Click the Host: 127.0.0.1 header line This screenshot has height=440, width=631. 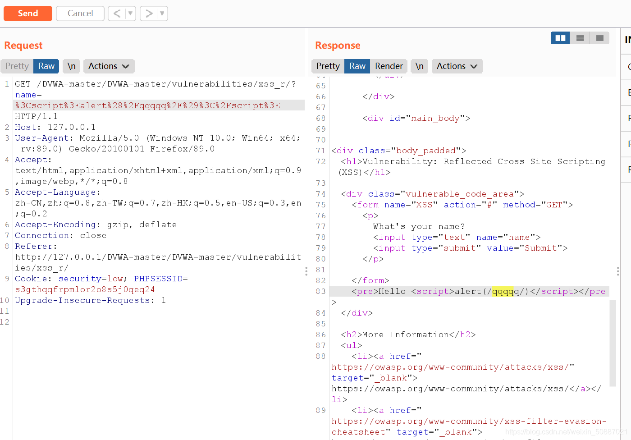tap(55, 127)
